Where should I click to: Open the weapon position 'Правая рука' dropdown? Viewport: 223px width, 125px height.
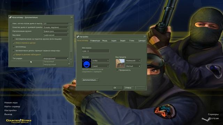56,31
